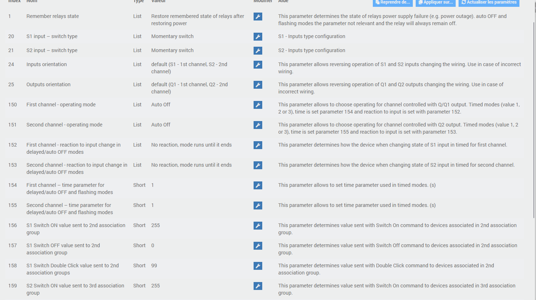Screen dimensions: 536x300
Task: Open wrench for parameter 152 input reaction
Action: pyautogui.click(x=258, y=145)
